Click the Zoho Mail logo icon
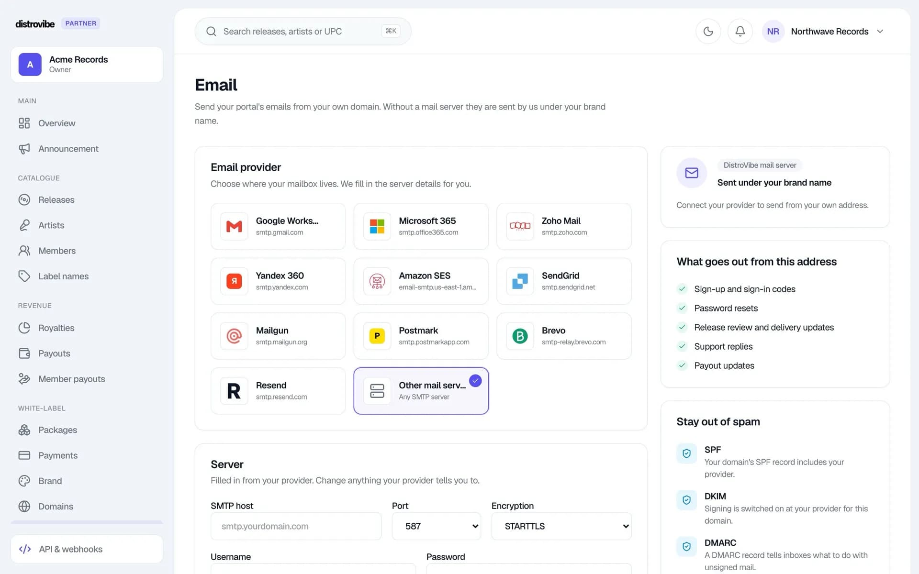 [x=520, y=226]
